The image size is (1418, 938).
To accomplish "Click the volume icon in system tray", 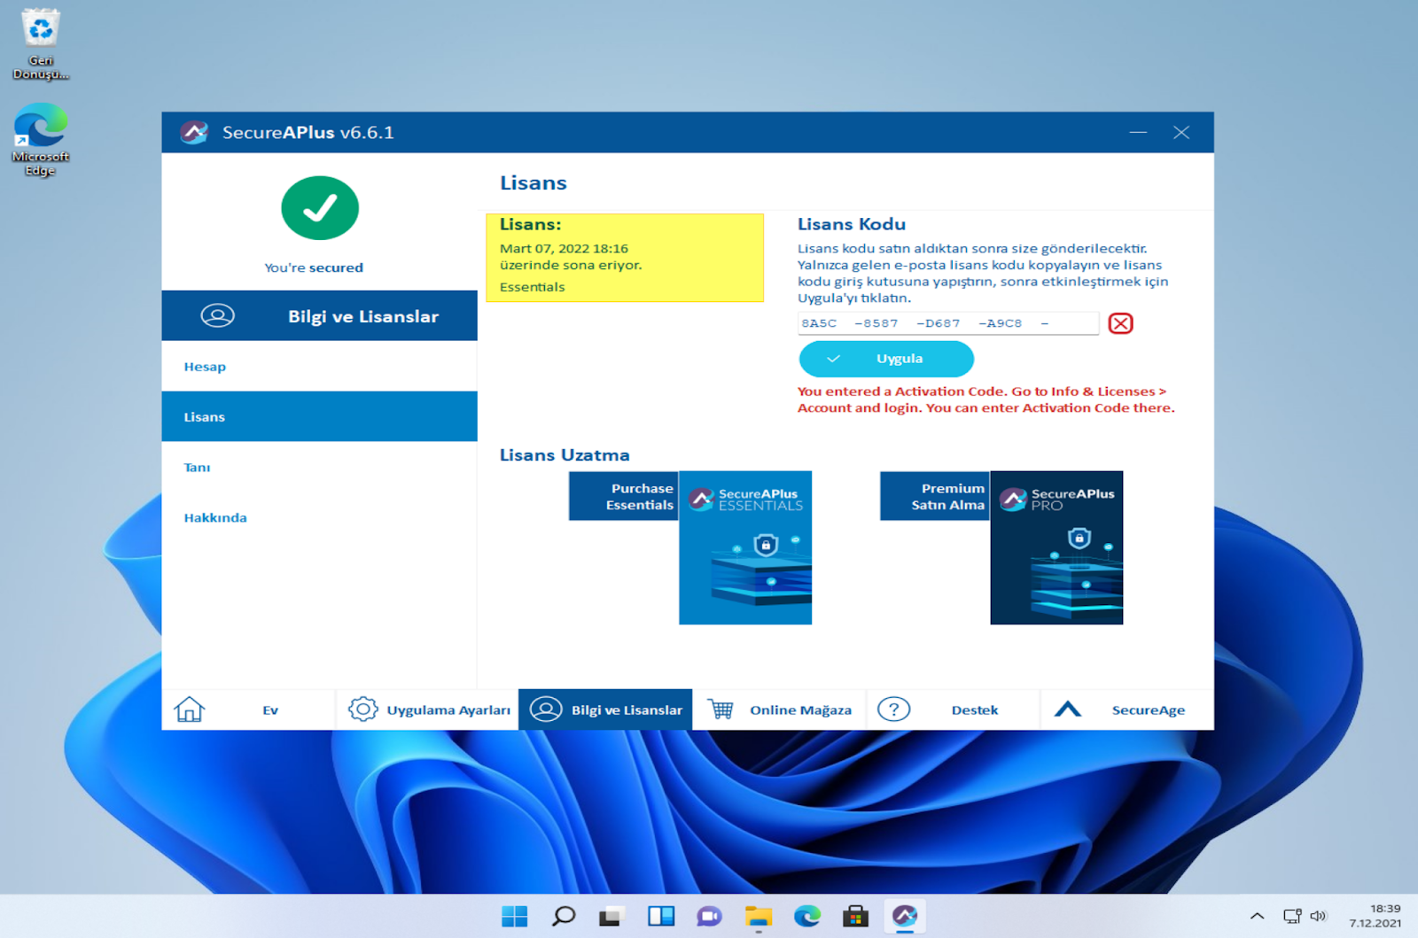I will pyautogui.click(x=1318, y=916).
